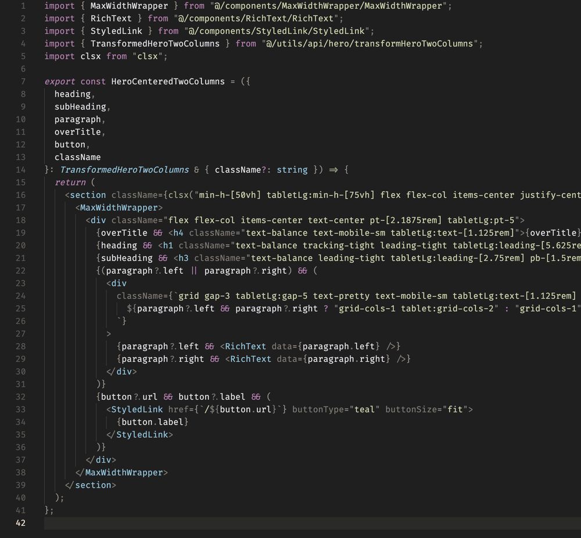
Task: Click the "overTitle," parameter on line 11
Action: pyautogui.click(x=80, y=132)
